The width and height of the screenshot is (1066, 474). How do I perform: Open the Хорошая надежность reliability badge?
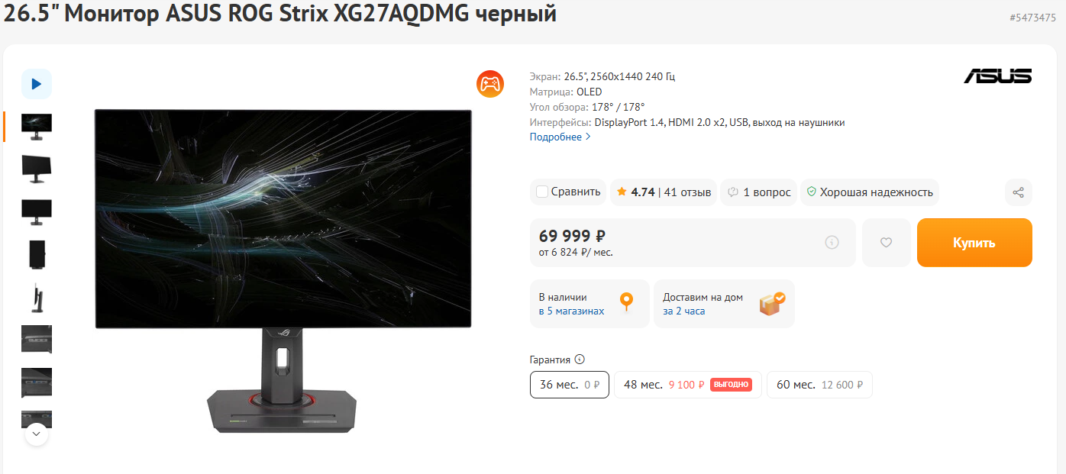click(x=870, y=192)
